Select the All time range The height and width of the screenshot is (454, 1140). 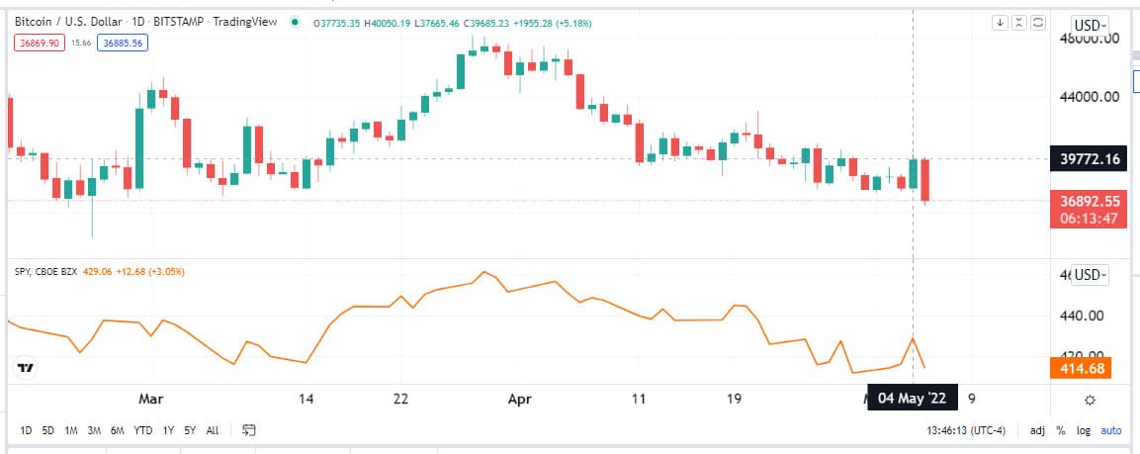213,430
